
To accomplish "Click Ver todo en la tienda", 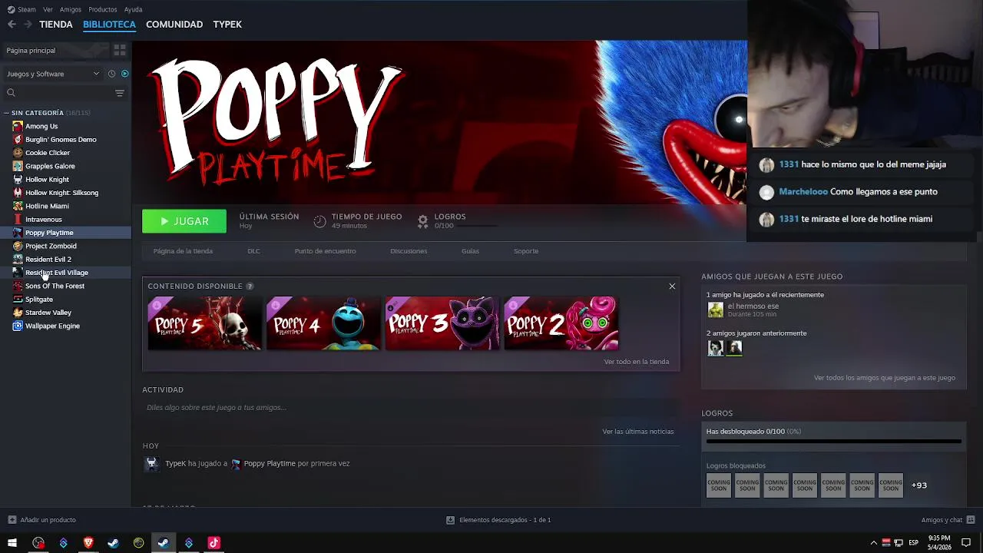I will click(637, 362).
